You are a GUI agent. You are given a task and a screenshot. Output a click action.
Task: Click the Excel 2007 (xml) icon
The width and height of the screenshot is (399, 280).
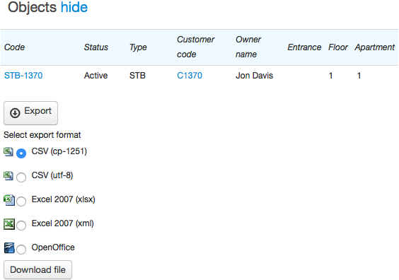[9, 224]
